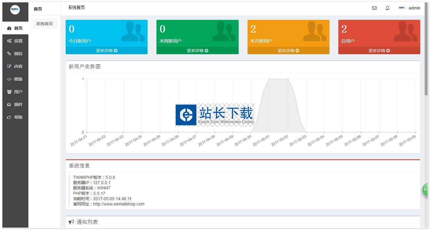View 更多详情 for 本周新用户
The image size is (430, 230).
coord(197,51)
